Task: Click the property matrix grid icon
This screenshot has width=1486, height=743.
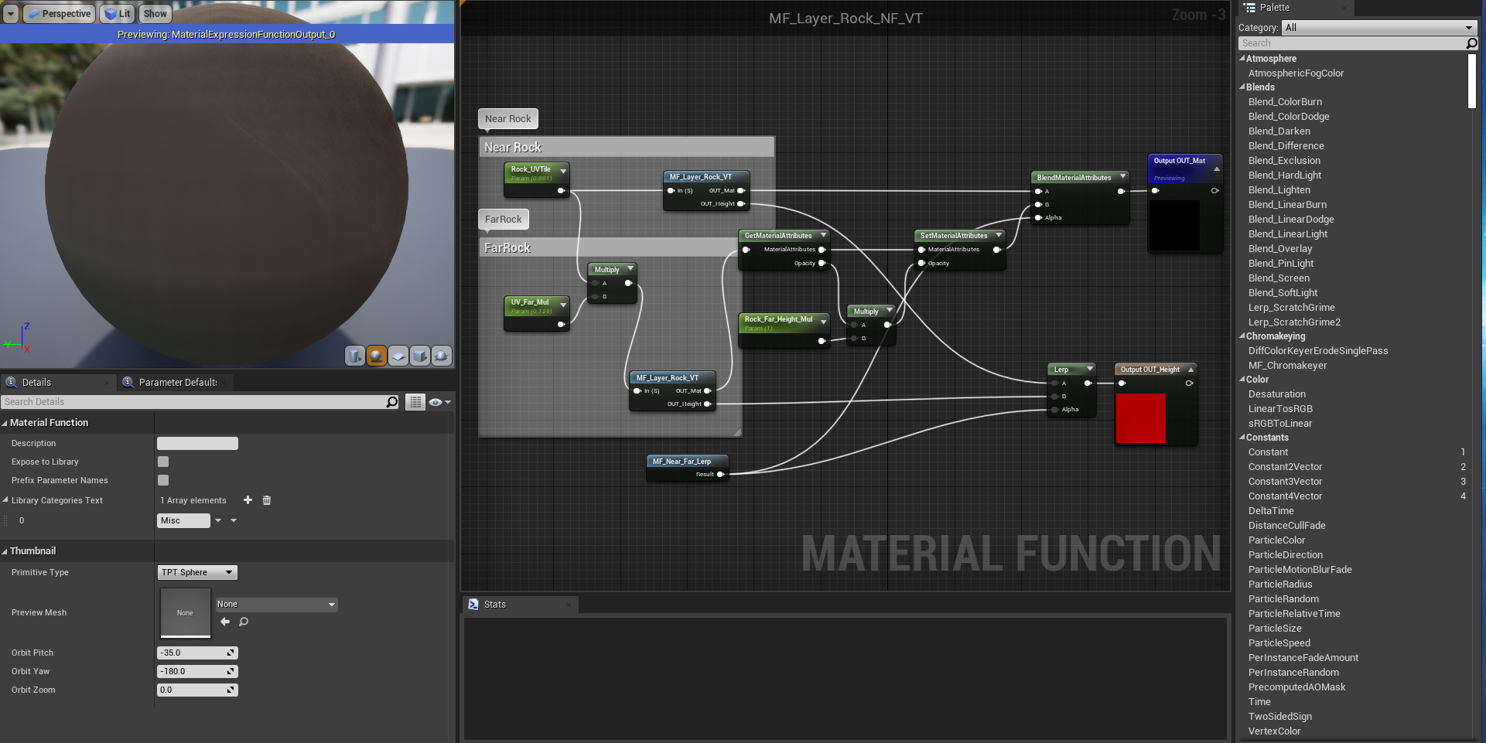Action: click(415, 402)
